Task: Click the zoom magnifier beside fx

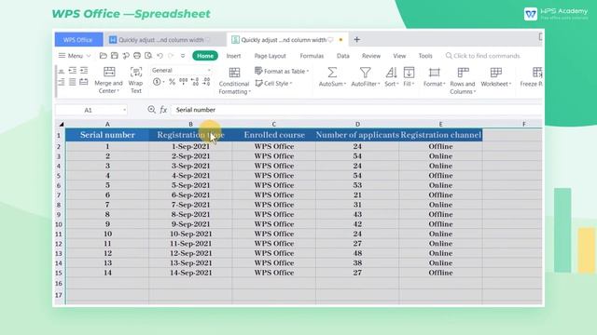Action: pos(151,110)
